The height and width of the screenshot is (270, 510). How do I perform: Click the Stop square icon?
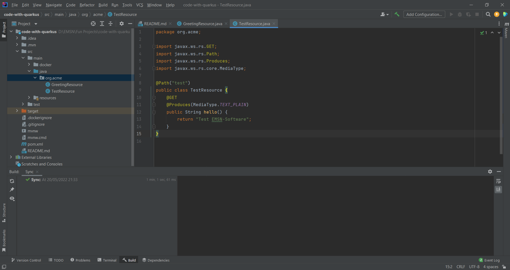click(x=477, y=14)
